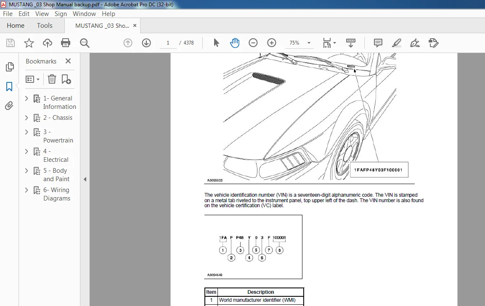The height and width of the screenshot is (306, 485).
Task: Jump to 1- General Information bookmark
Action: tap(59, 102)
